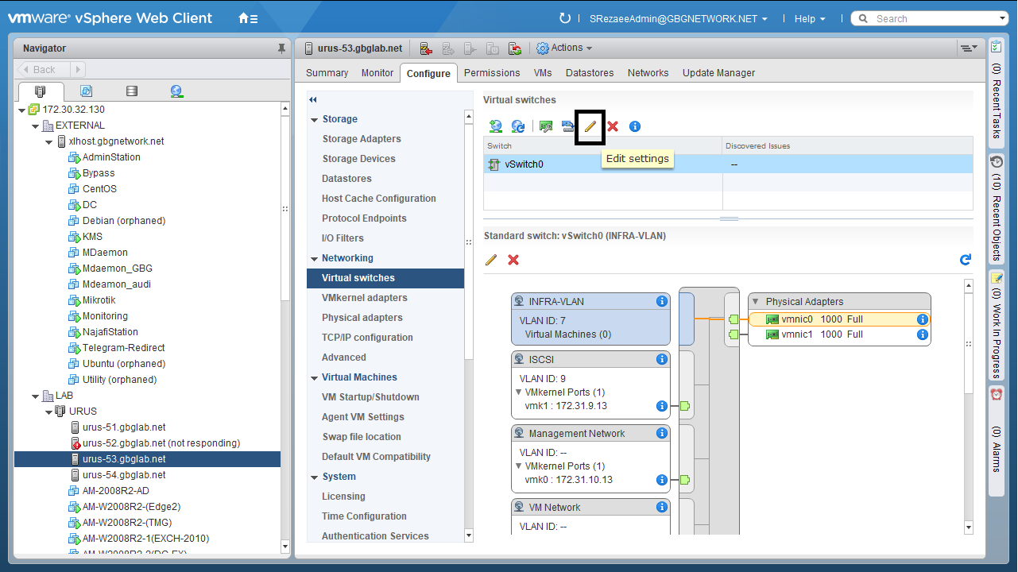The image size is (1018, 572).
Task: Collapse the EXTERNAL datacenter tree node
Action: pyautogui.click(x=36, y=126)
